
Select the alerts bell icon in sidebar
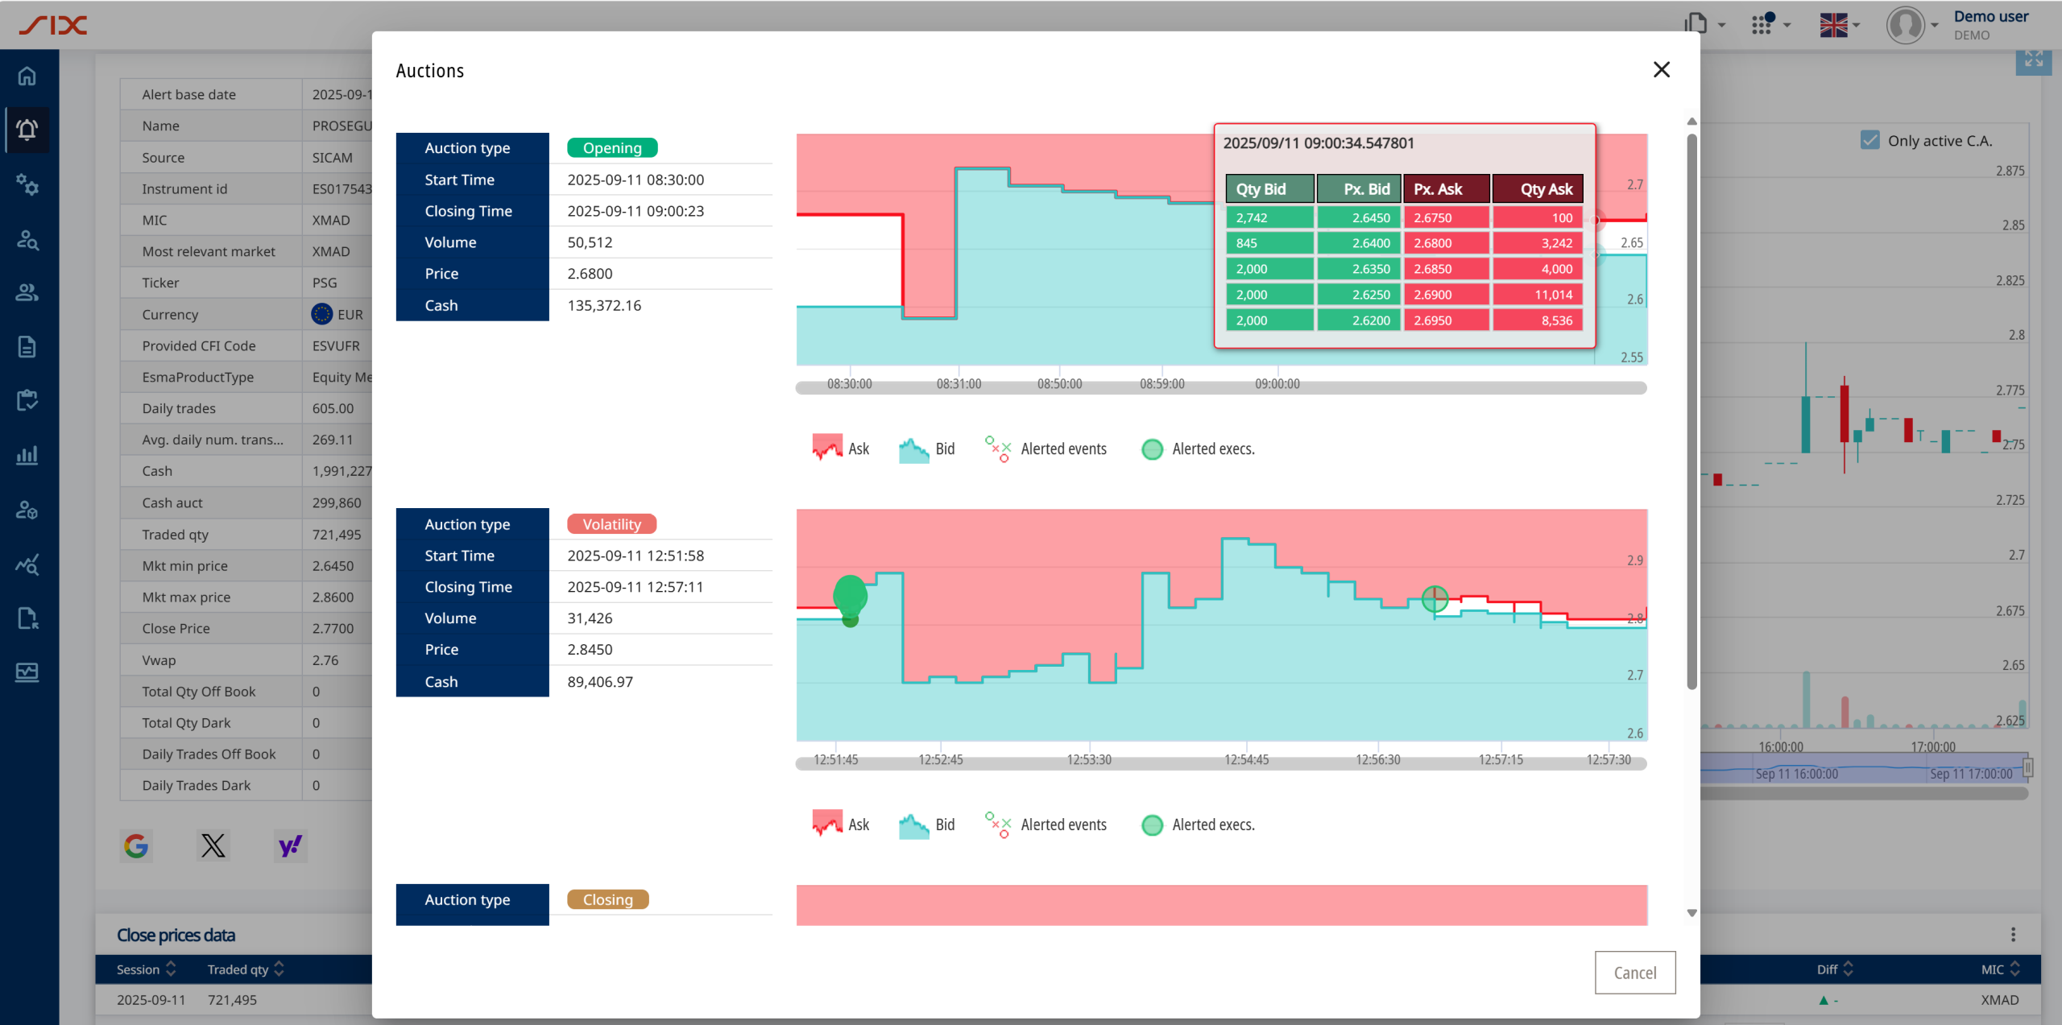[27, 130]
